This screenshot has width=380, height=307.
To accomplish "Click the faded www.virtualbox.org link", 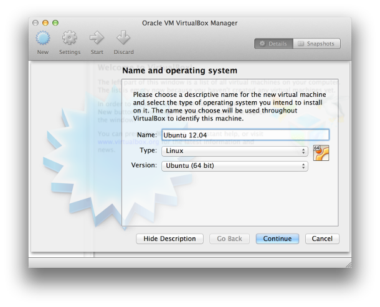I will pyautogui.click(x=128, y=142).
